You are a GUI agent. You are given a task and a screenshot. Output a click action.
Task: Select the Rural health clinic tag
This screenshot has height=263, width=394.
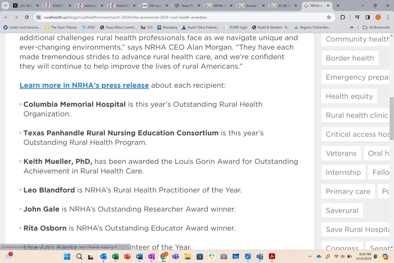(355, 115)
